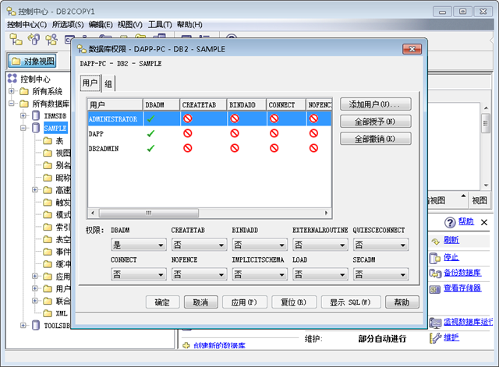Toggle DBADM checkmark for DB2ADMIN row
The height and width of the screenshot is (367, 499).
point(150,148)
